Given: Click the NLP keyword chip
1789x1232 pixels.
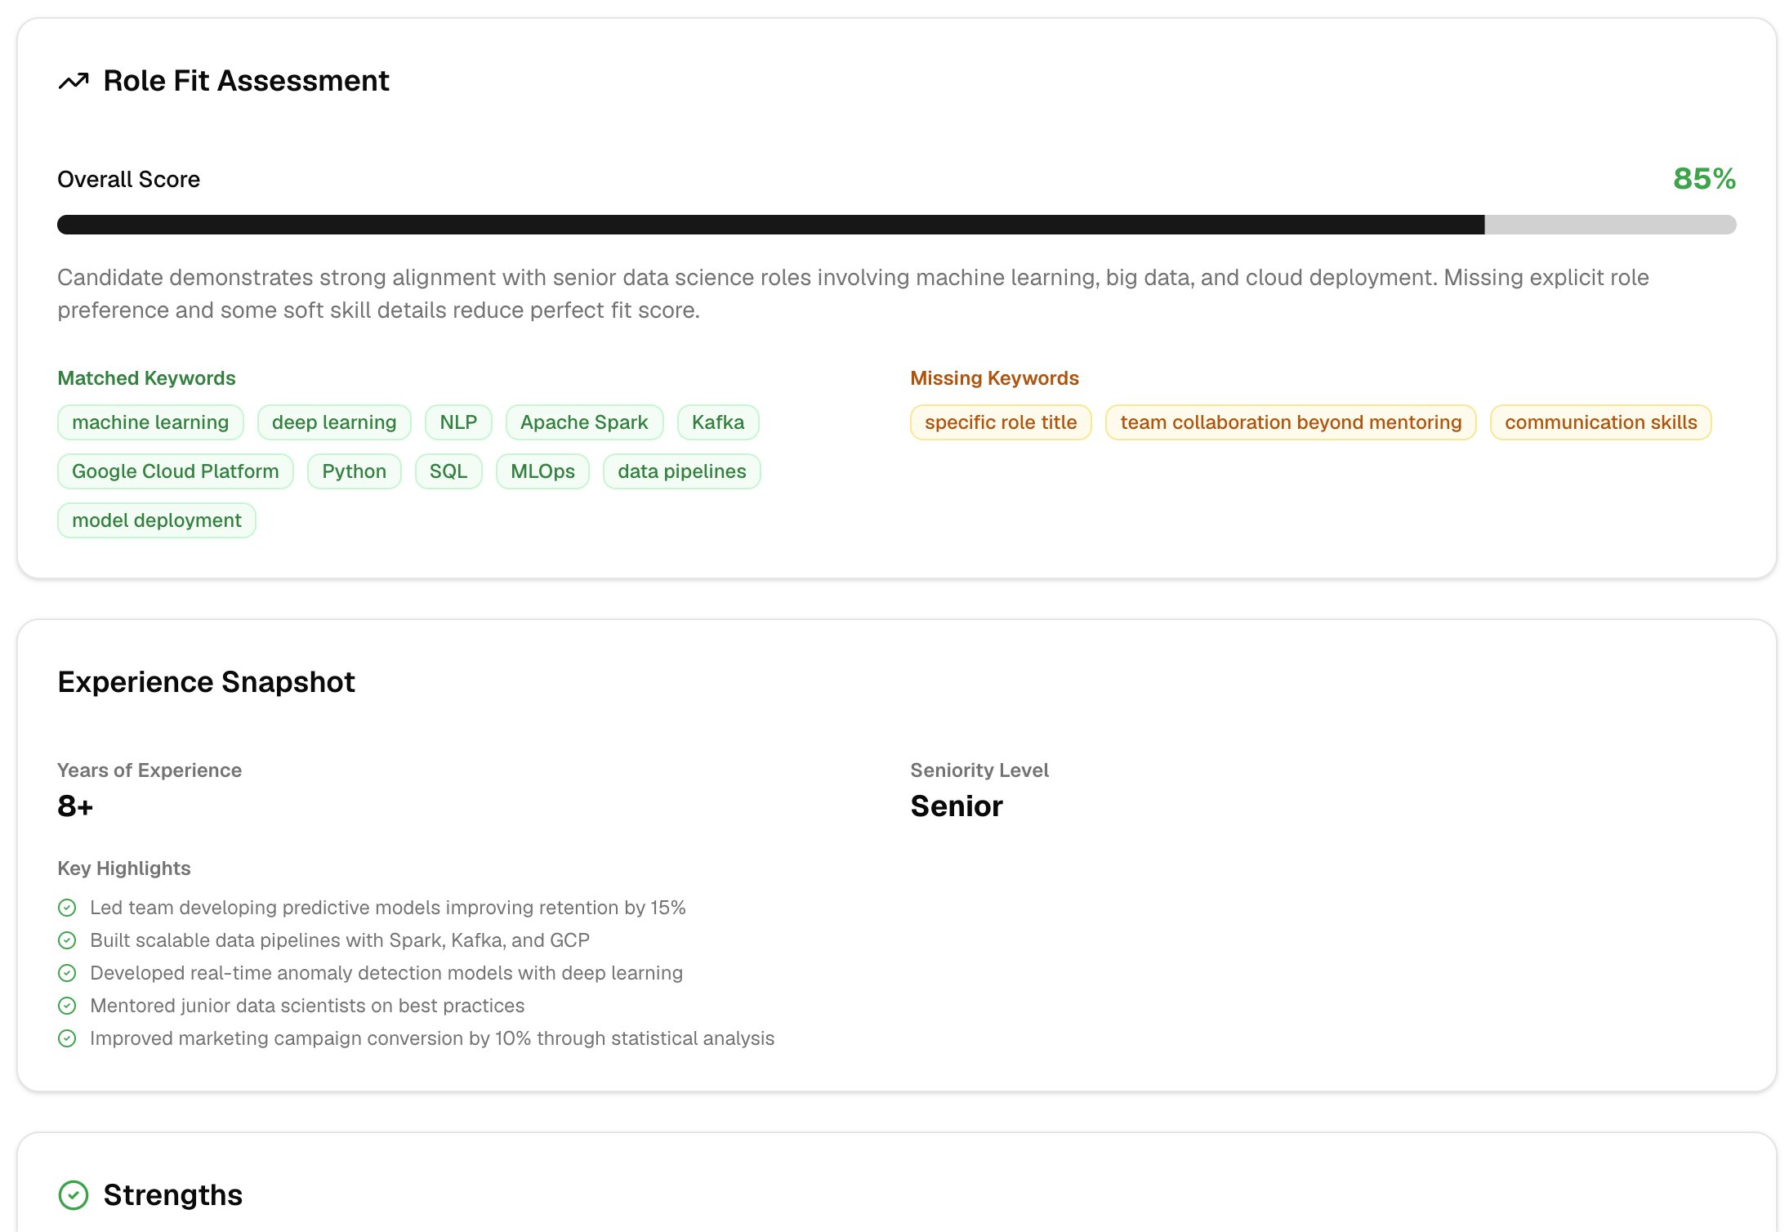Looking at the screenshot, I should (x=458, y=422).
